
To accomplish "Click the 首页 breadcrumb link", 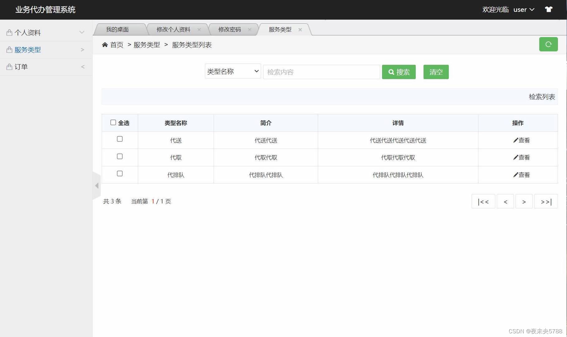I will click(117, 45).
